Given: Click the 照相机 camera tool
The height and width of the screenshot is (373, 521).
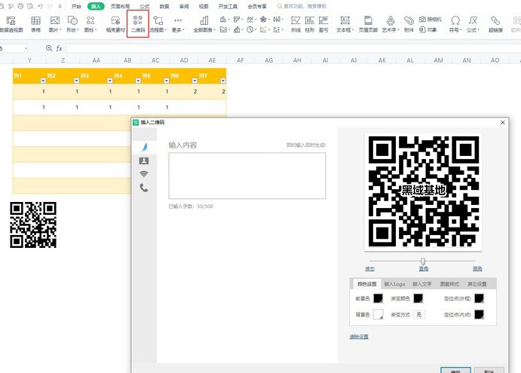Looking at the screenshot, I should pyautogui.click(x=431, y=20).
